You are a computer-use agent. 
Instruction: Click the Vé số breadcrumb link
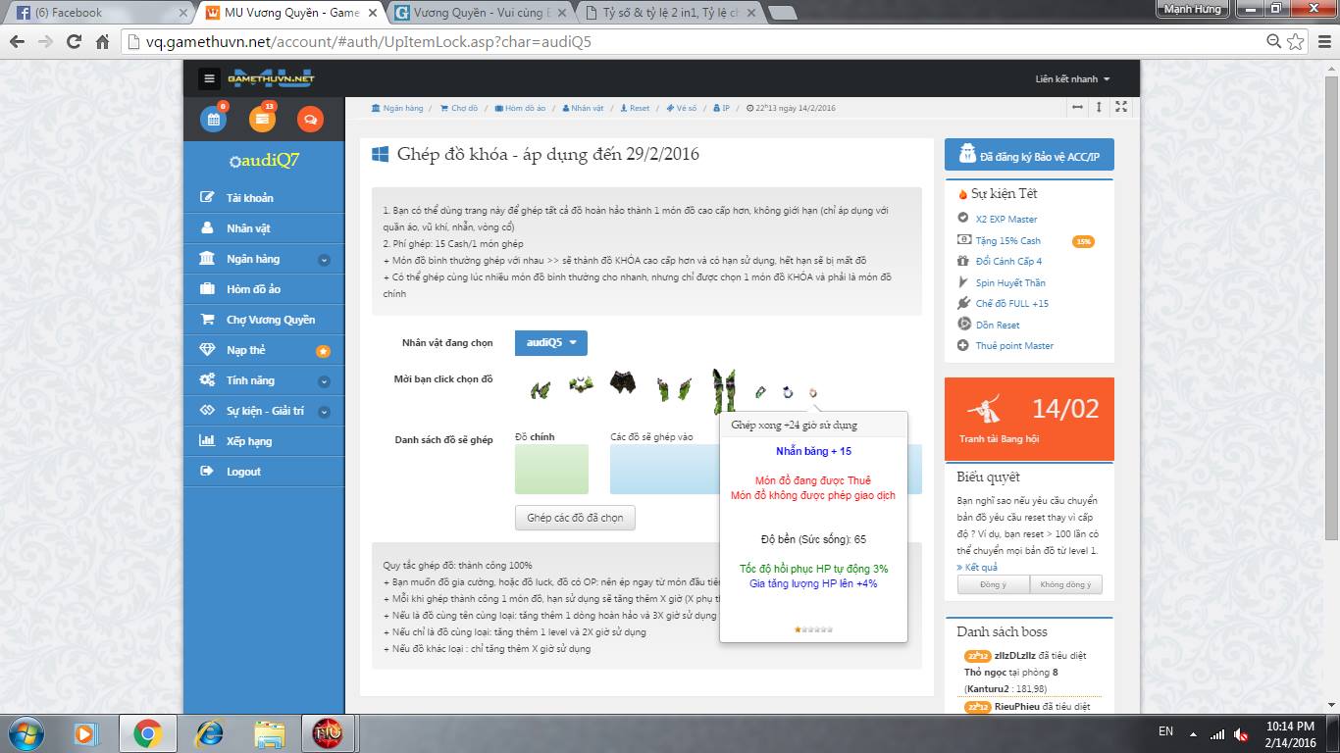(681, 108)
